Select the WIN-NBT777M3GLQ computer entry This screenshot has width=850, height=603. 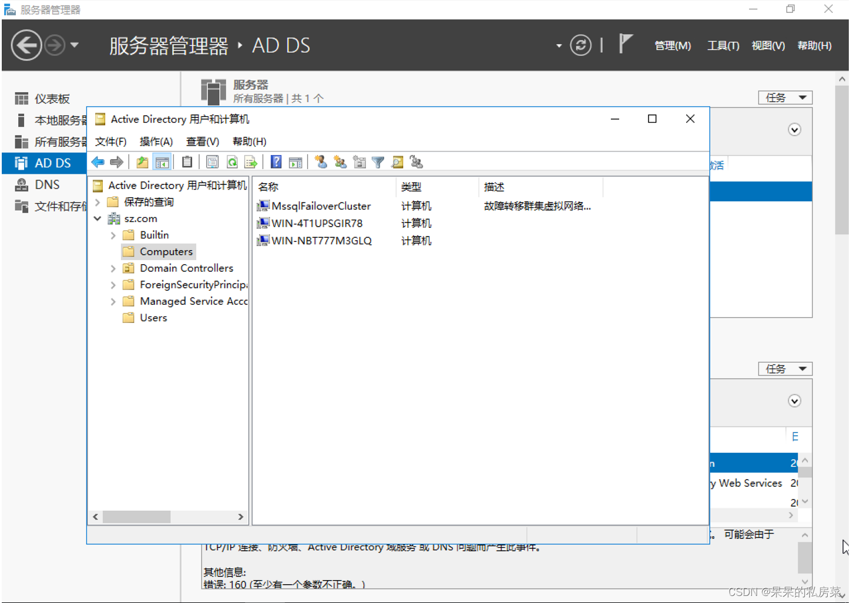click(315, 240)
